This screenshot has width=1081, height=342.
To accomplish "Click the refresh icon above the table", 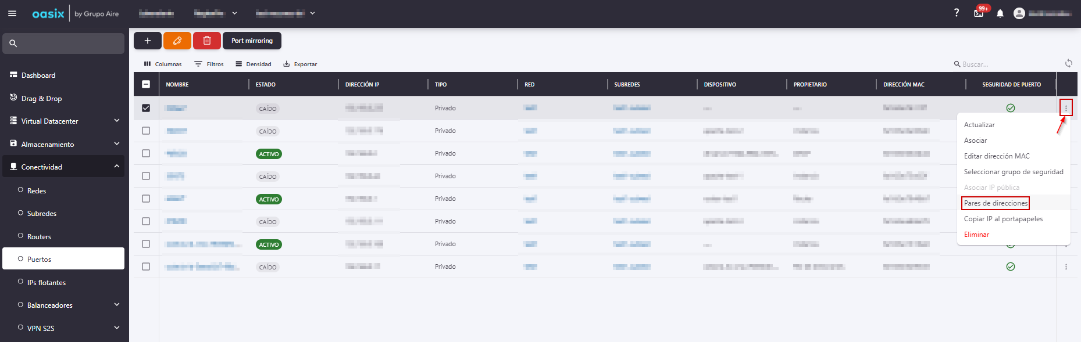I will pos(1068,63).
